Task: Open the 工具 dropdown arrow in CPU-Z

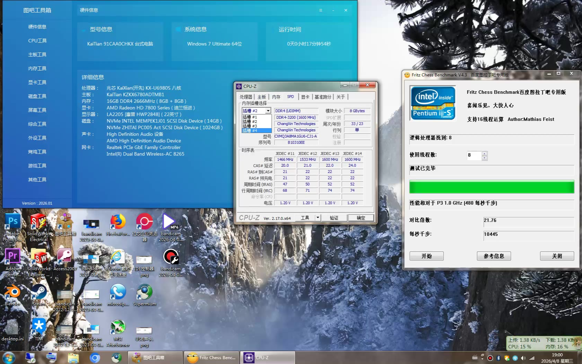Action: point(318,218)
